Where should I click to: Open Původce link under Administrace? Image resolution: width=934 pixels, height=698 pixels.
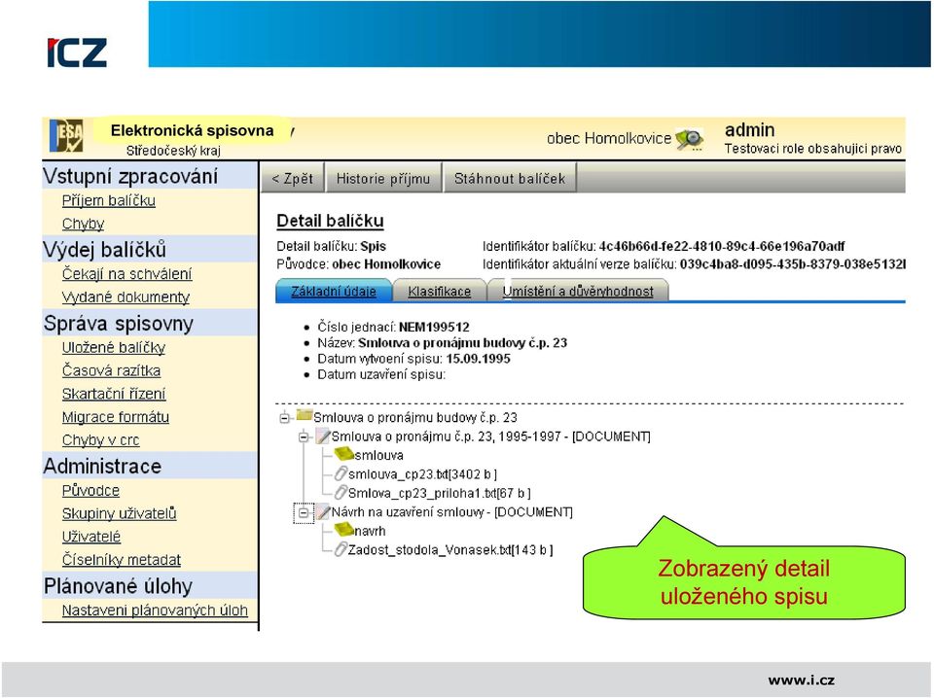pos(90,490)
